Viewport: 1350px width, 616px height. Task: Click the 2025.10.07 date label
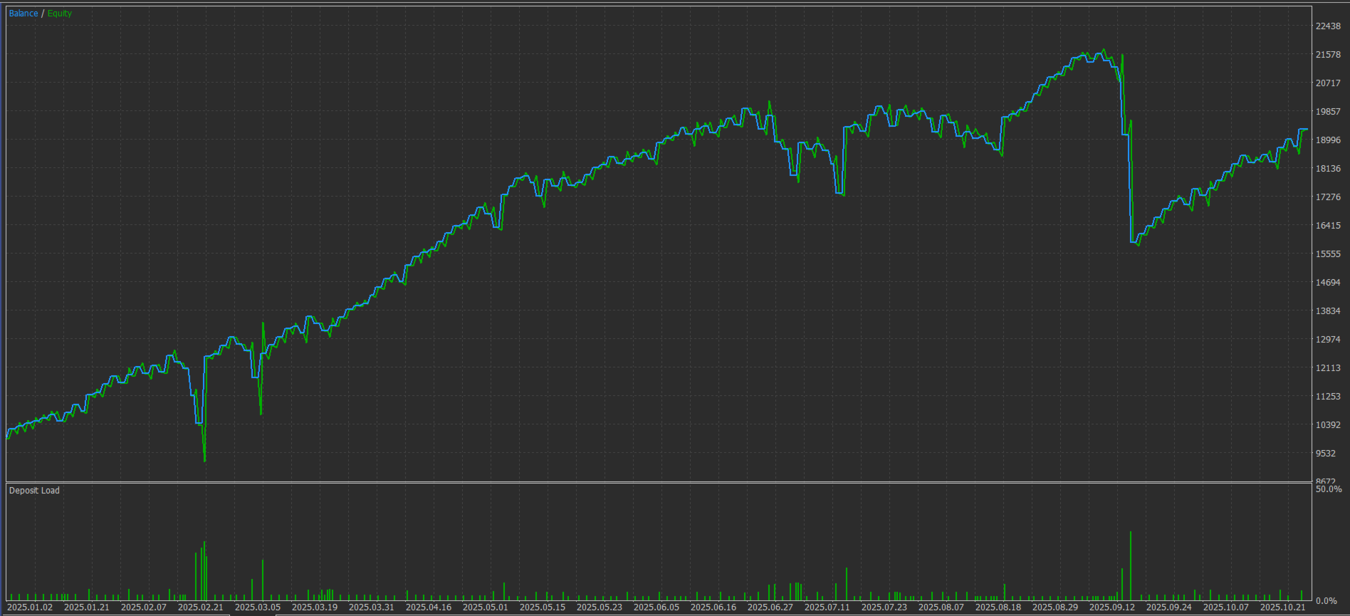1226,607
